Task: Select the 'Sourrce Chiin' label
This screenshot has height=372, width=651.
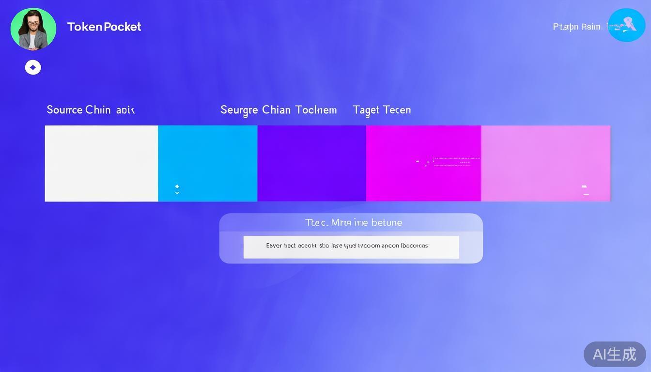Action: (x=90, y=110)
